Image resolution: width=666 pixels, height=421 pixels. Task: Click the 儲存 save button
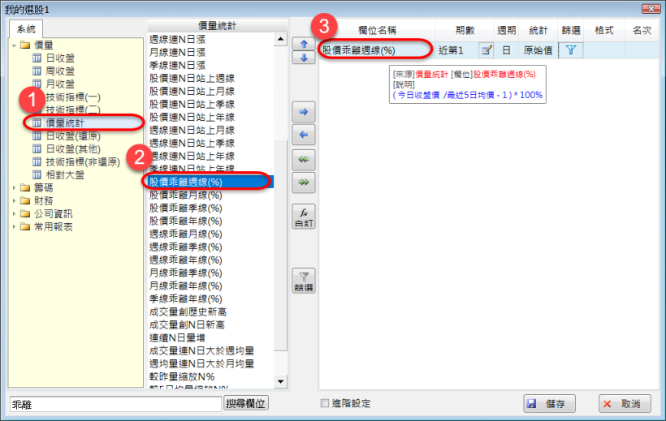tap(549, 404)
